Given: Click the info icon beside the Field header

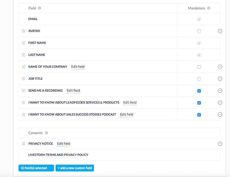Looking at the screenshot, I should click(x=40, y=8).
